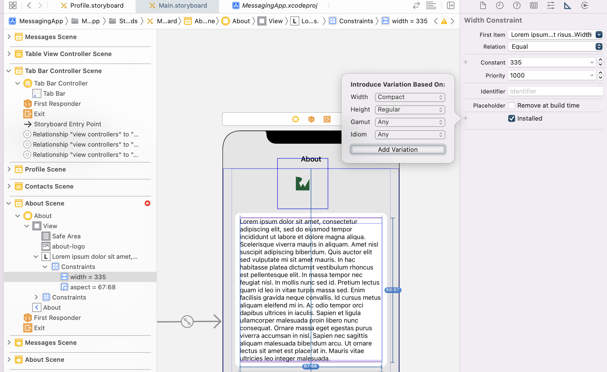Open the Relation Equal dropdown

555,46
